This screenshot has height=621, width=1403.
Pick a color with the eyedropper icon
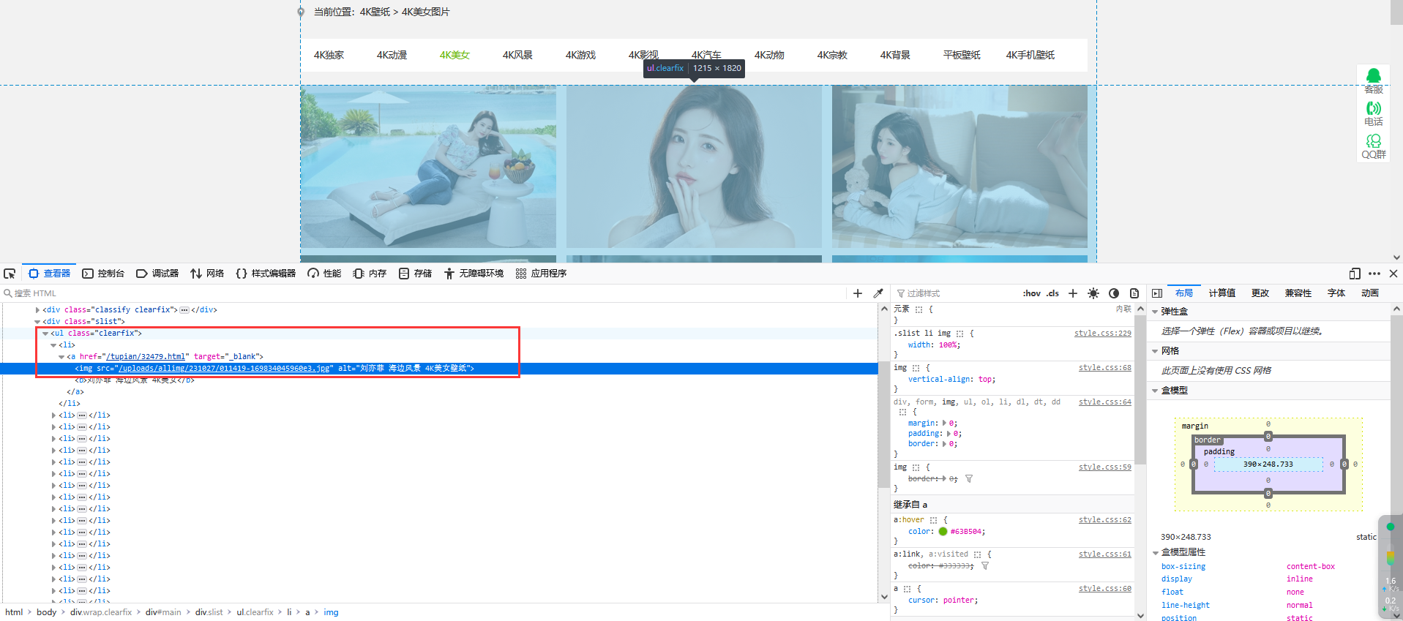pos(878,293)
